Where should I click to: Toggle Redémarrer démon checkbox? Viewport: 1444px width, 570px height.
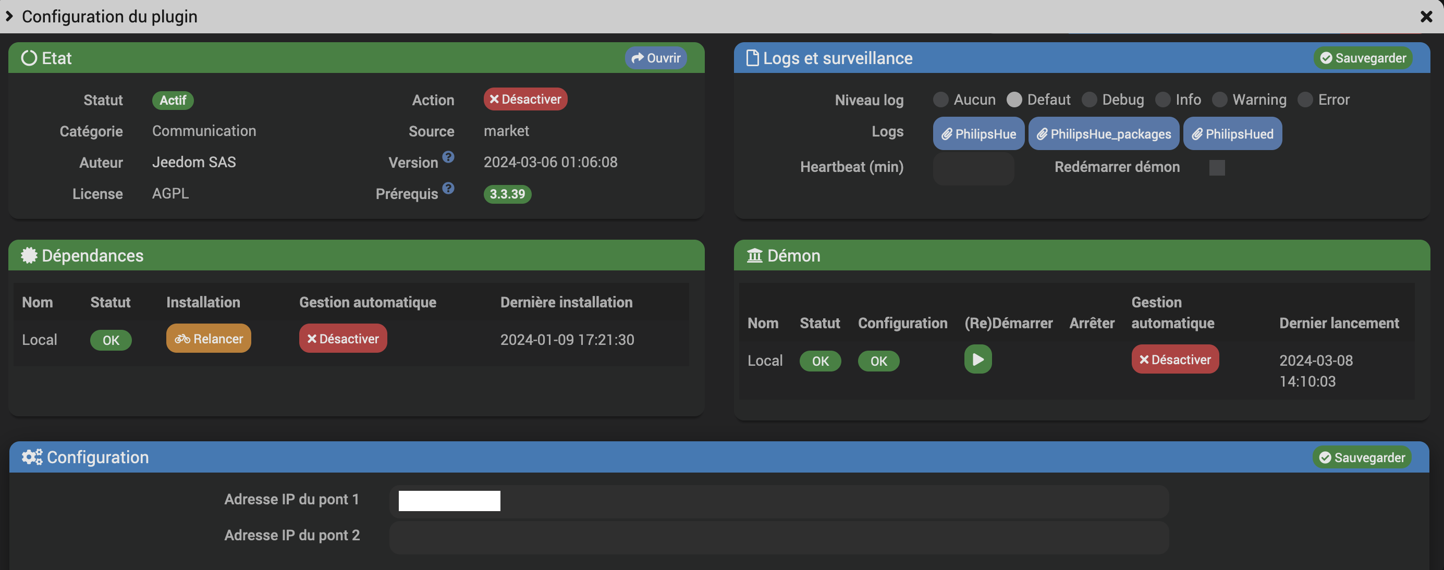point(1216,168)
